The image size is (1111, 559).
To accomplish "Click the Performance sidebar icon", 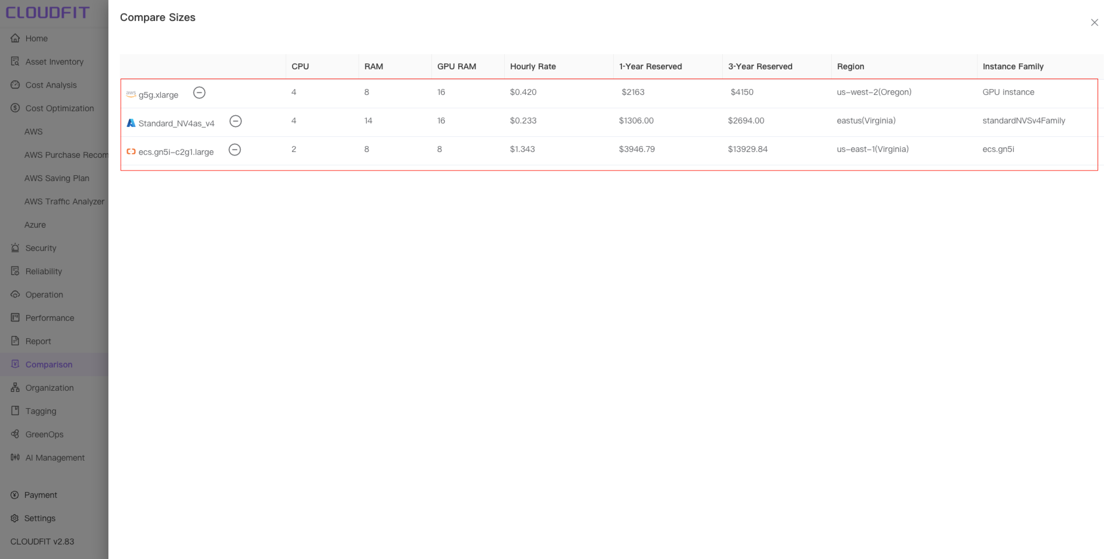I will (15, 317).
